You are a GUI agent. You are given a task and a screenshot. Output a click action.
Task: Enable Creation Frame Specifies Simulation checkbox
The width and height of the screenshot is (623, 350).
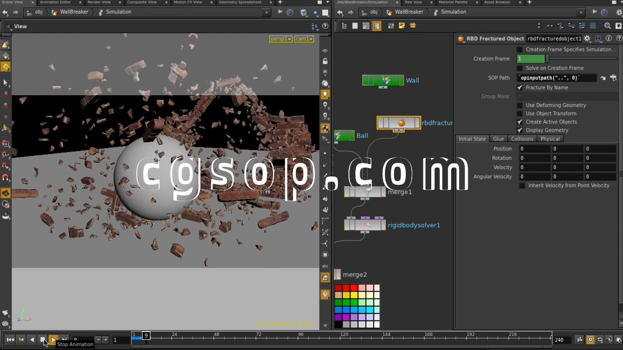pos(520,50)
